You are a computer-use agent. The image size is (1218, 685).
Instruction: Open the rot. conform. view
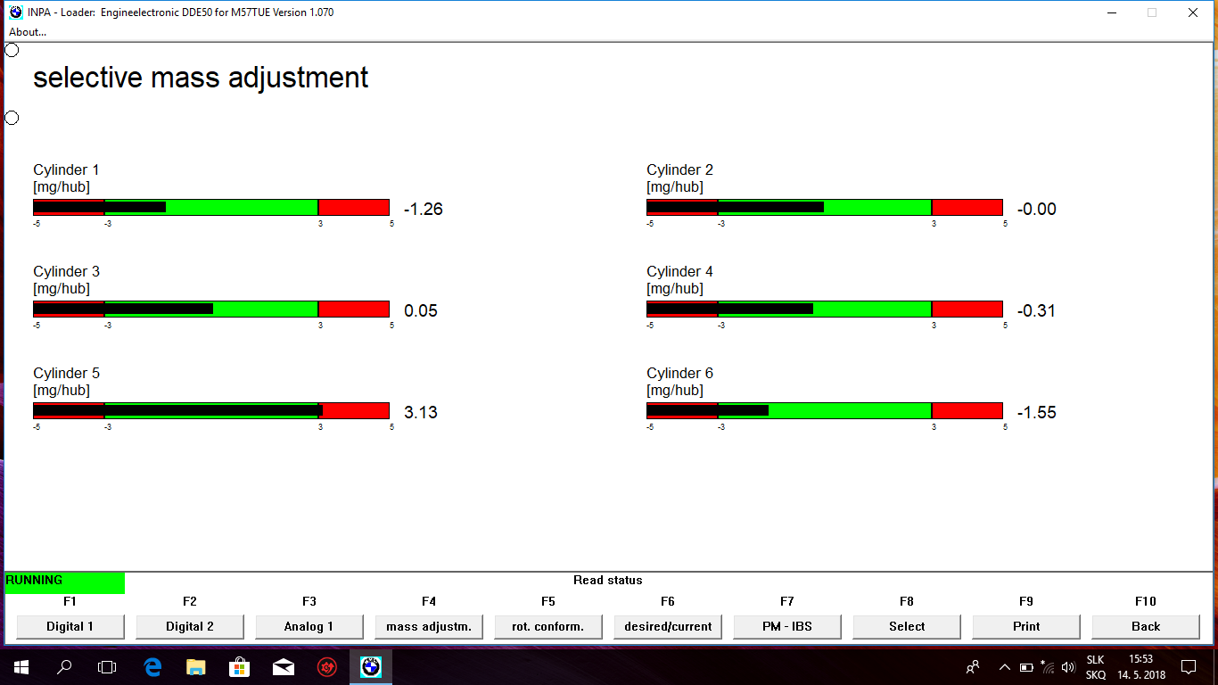coord(548,626)
